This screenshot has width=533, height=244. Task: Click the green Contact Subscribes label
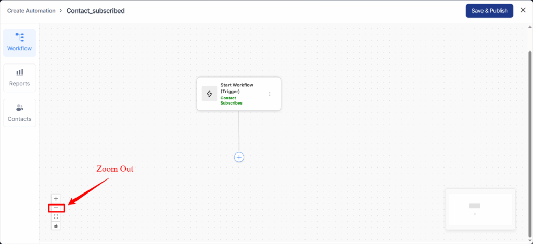point(232,100)
